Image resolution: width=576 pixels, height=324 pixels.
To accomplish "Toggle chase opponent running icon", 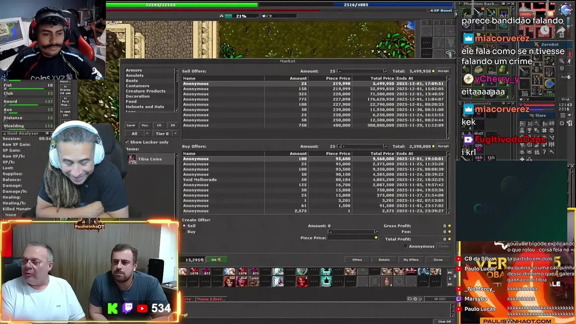I will [x=569, y=61].
